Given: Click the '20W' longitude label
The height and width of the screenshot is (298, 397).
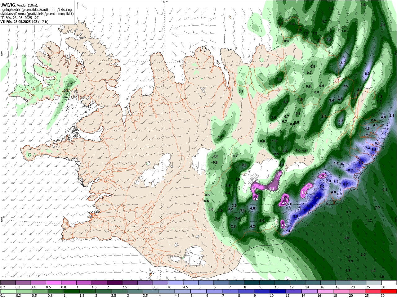Looking at the screenshot, I should (x=165, y=2).
